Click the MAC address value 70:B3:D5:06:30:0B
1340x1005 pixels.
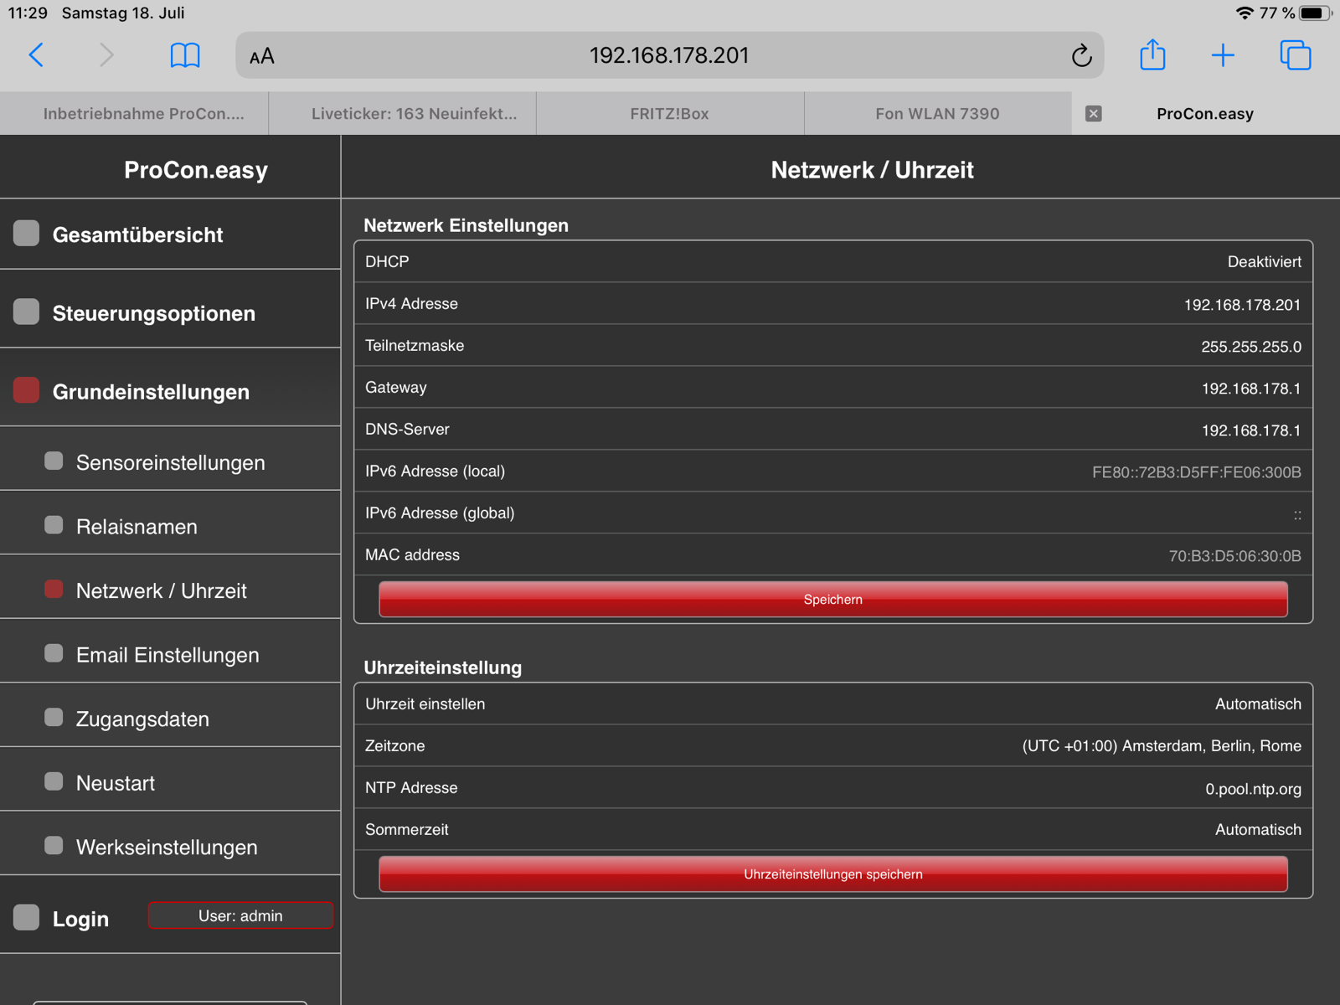[x=1234, y=556]
